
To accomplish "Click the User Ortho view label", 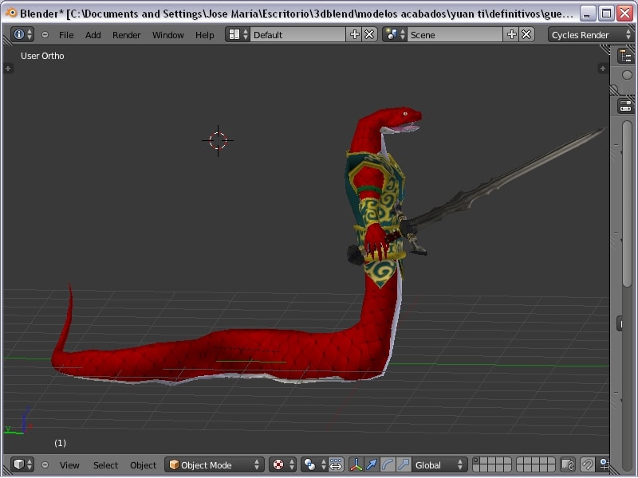I will pyautogui.click(x=42, y=56).
